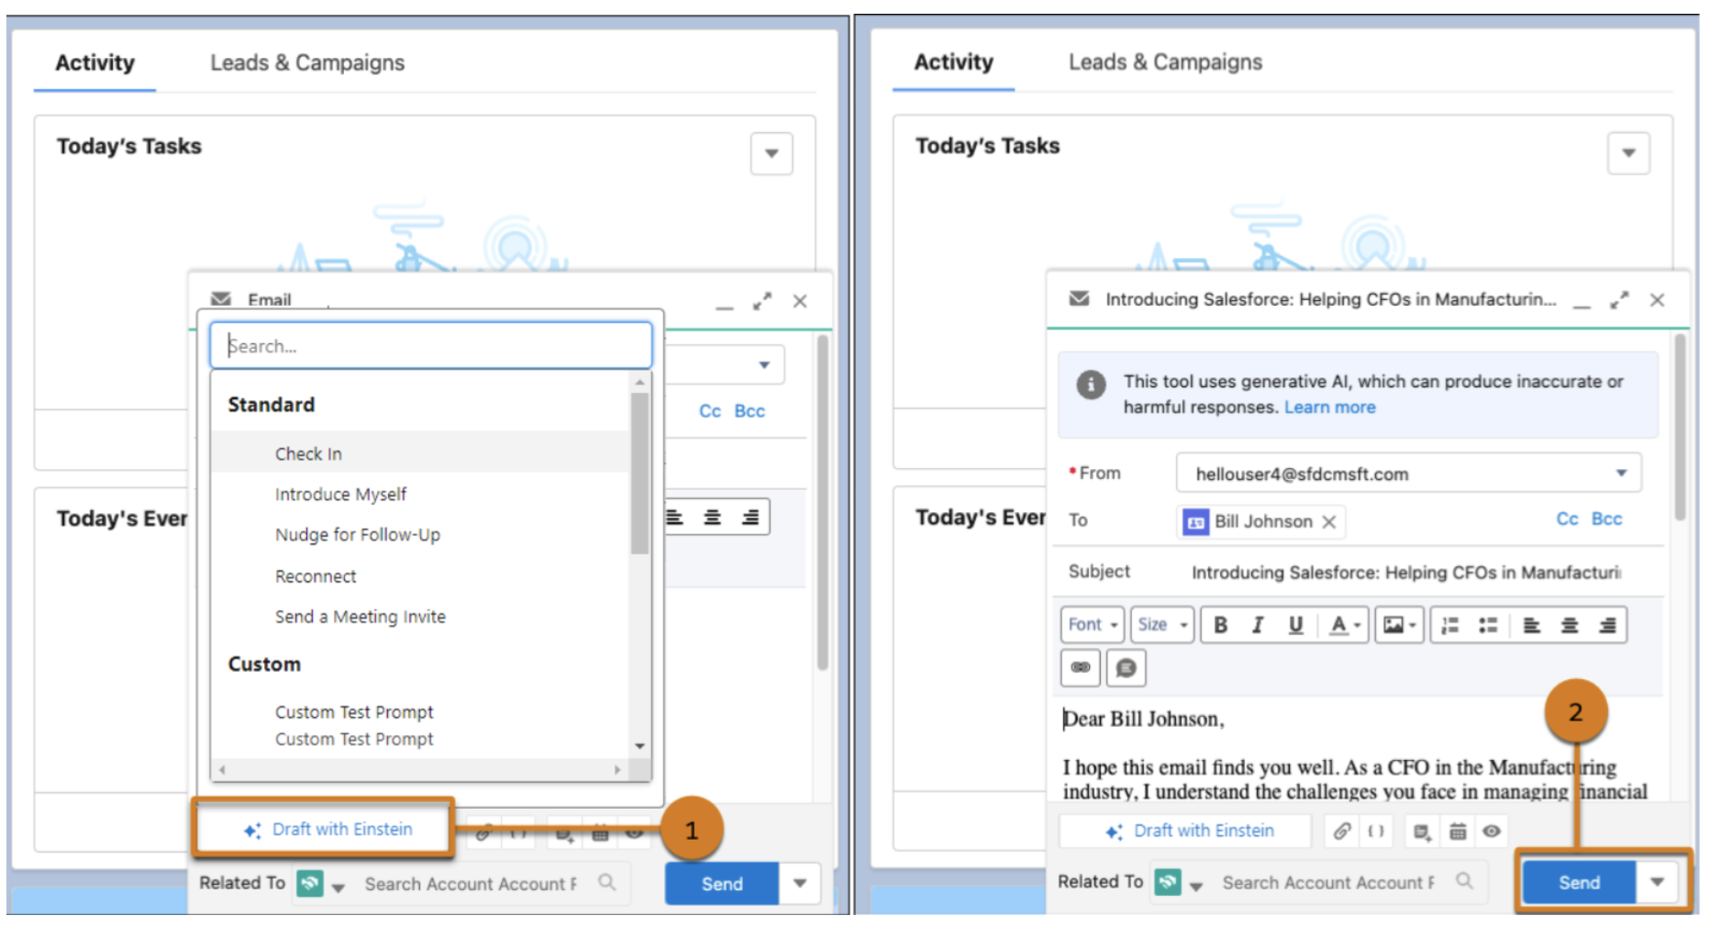1710x938 pixels.
Task: Click the Subject field in right email
Action: coord(1406,573)
